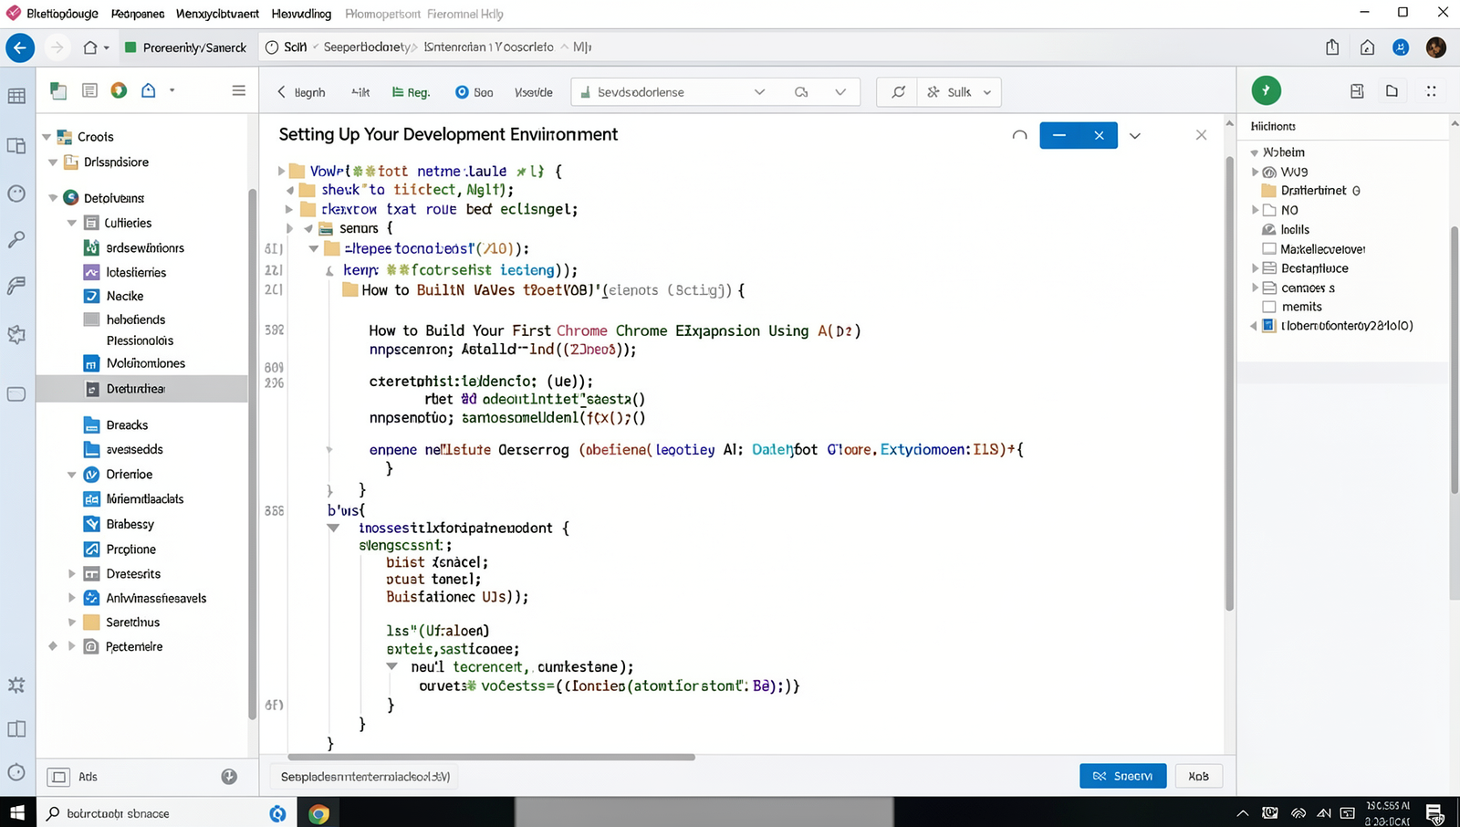Collapse the Cultieries folder
The height and width of the screenshot is (827, 1460).
pyautogui.click(x=72, y=223)
